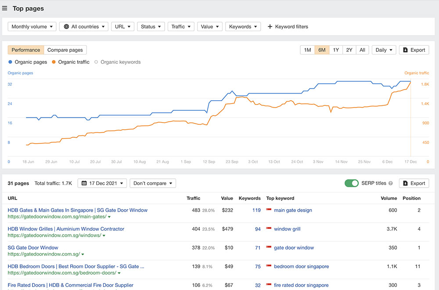Viewport: 439px width, 290px height.
Task: Open the hamburger menu beside Top pages
Action: pyautogui.click(x=5, y=8)
